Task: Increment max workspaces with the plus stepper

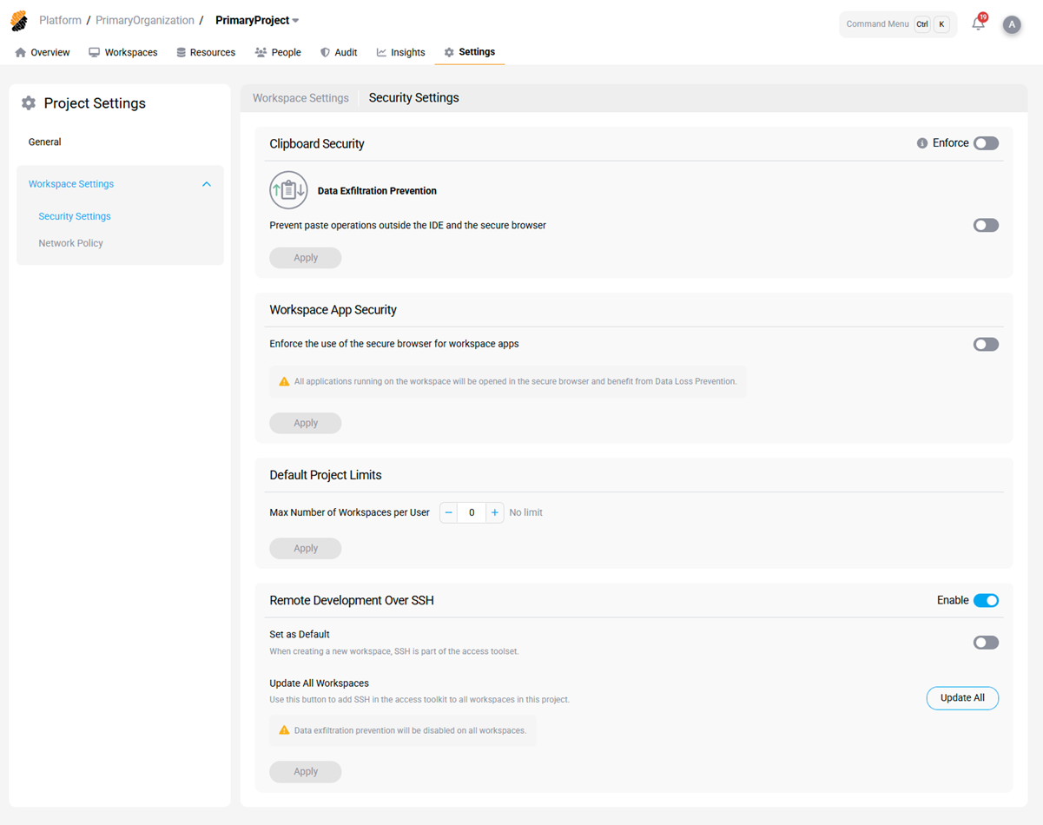Action: [494, 512]
